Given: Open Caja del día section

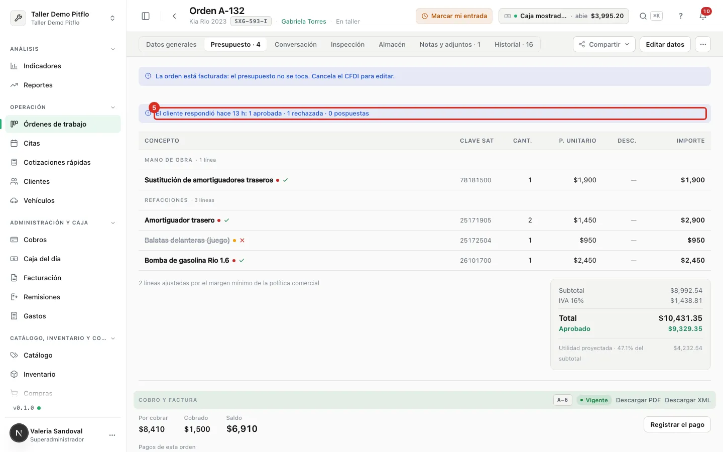Looking at the screenshot, I should [63, 259].
